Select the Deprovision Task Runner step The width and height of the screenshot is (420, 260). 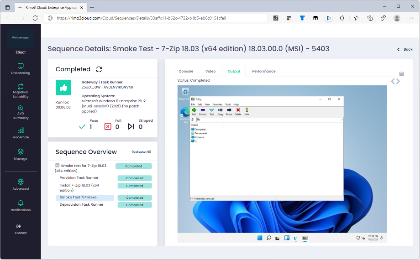[81, 205]
